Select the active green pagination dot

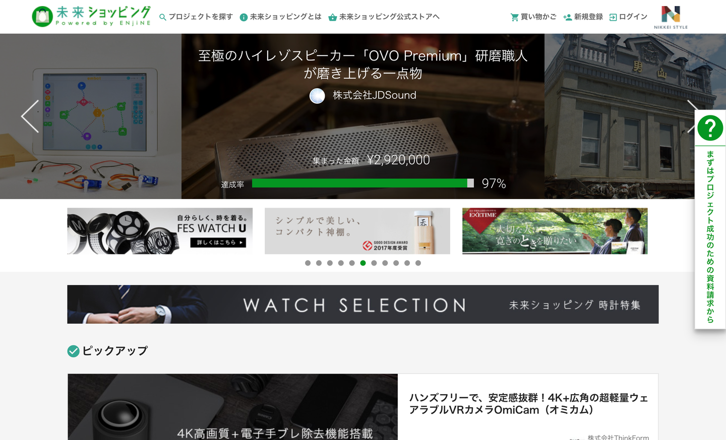(x=363, y=263)
